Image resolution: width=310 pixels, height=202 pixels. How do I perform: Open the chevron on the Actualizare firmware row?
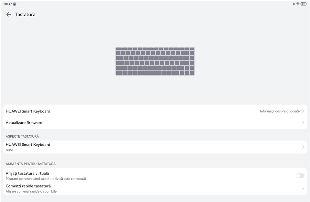tap(303, 123)
